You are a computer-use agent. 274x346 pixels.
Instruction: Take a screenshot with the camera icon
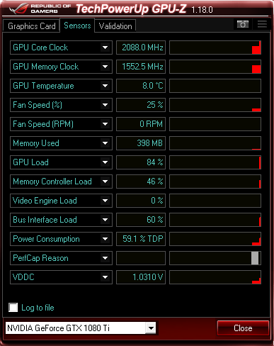coord(243,24)
